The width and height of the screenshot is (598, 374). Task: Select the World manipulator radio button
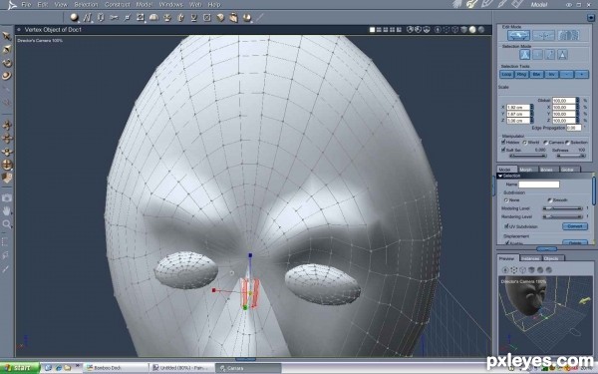click(525, 143)
